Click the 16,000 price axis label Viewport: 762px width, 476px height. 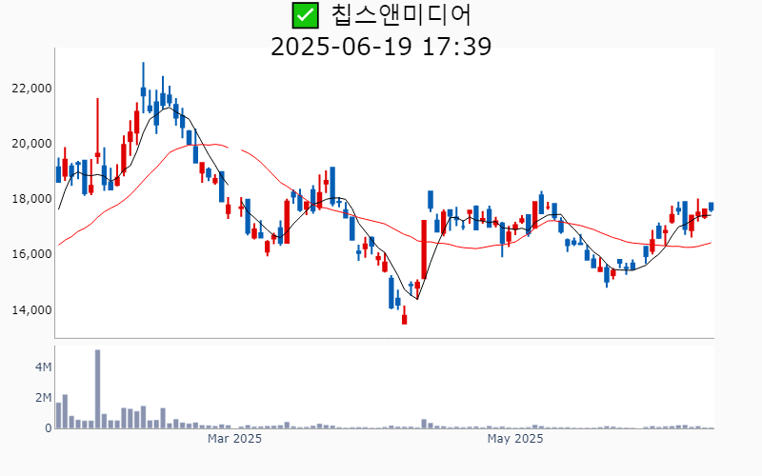pyautogui.click(x=31, y=254)
